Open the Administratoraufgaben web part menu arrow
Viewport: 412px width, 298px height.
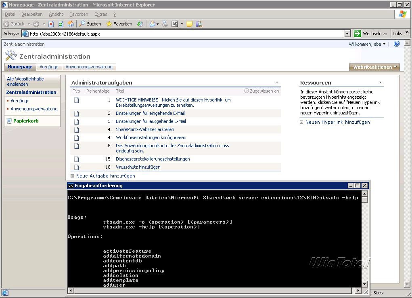click(277, 82)
